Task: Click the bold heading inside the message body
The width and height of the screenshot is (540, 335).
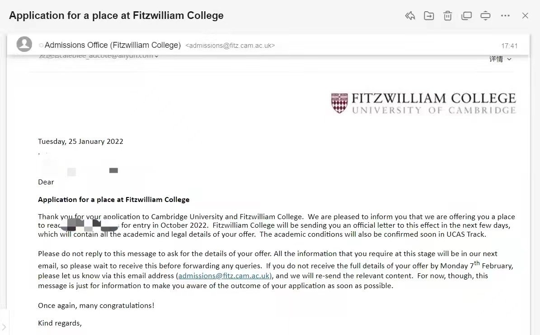Action: point(113,199)
